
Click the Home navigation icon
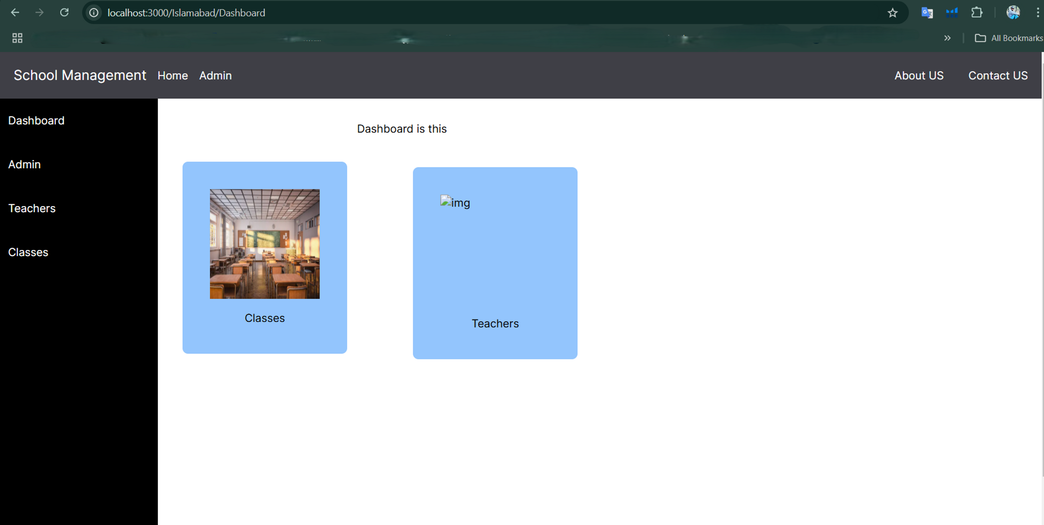click(173, 76)
